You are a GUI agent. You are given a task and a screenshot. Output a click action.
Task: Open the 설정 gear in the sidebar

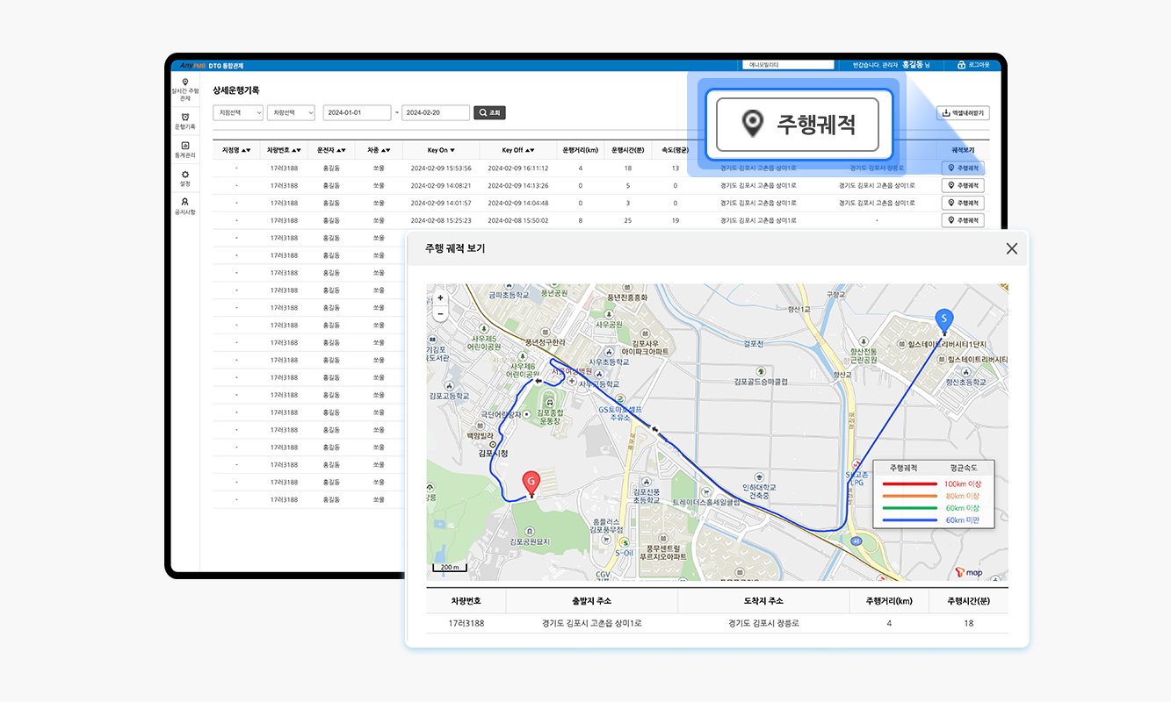[x=184, y=178]
